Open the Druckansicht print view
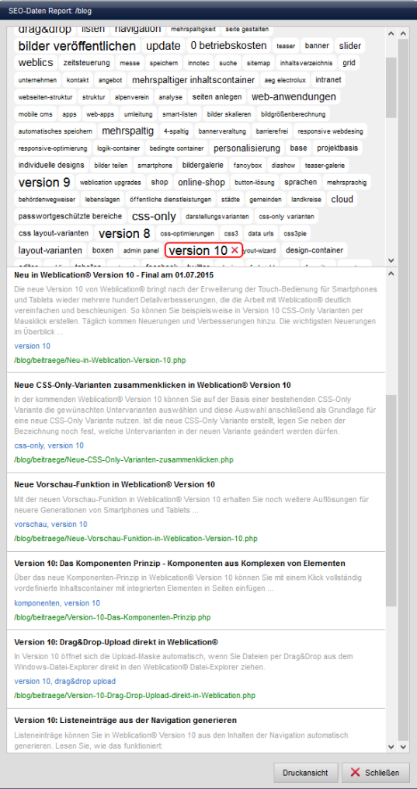 point(305,773)
